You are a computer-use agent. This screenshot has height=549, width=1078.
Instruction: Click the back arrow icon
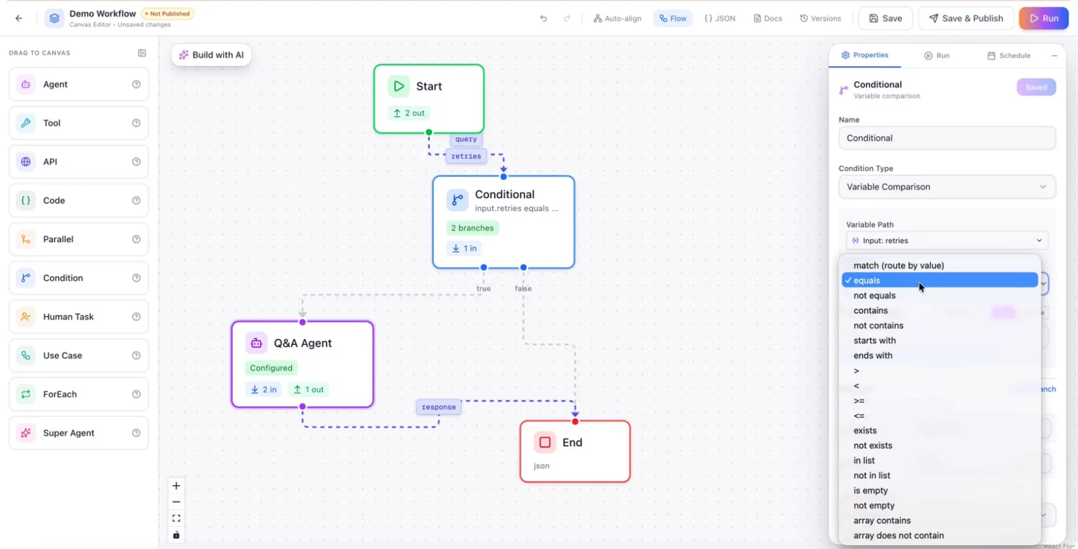[x=19, y=18]
